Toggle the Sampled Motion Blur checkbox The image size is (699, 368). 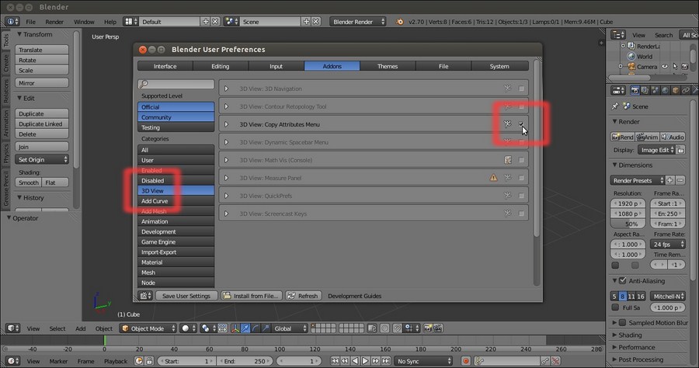[623, 322]
